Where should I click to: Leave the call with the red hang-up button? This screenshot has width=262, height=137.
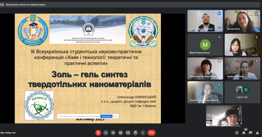click(152, 133)
